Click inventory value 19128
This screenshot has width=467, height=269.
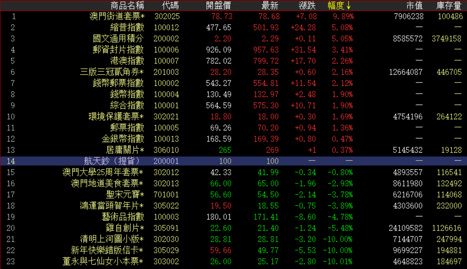point(451,150)
